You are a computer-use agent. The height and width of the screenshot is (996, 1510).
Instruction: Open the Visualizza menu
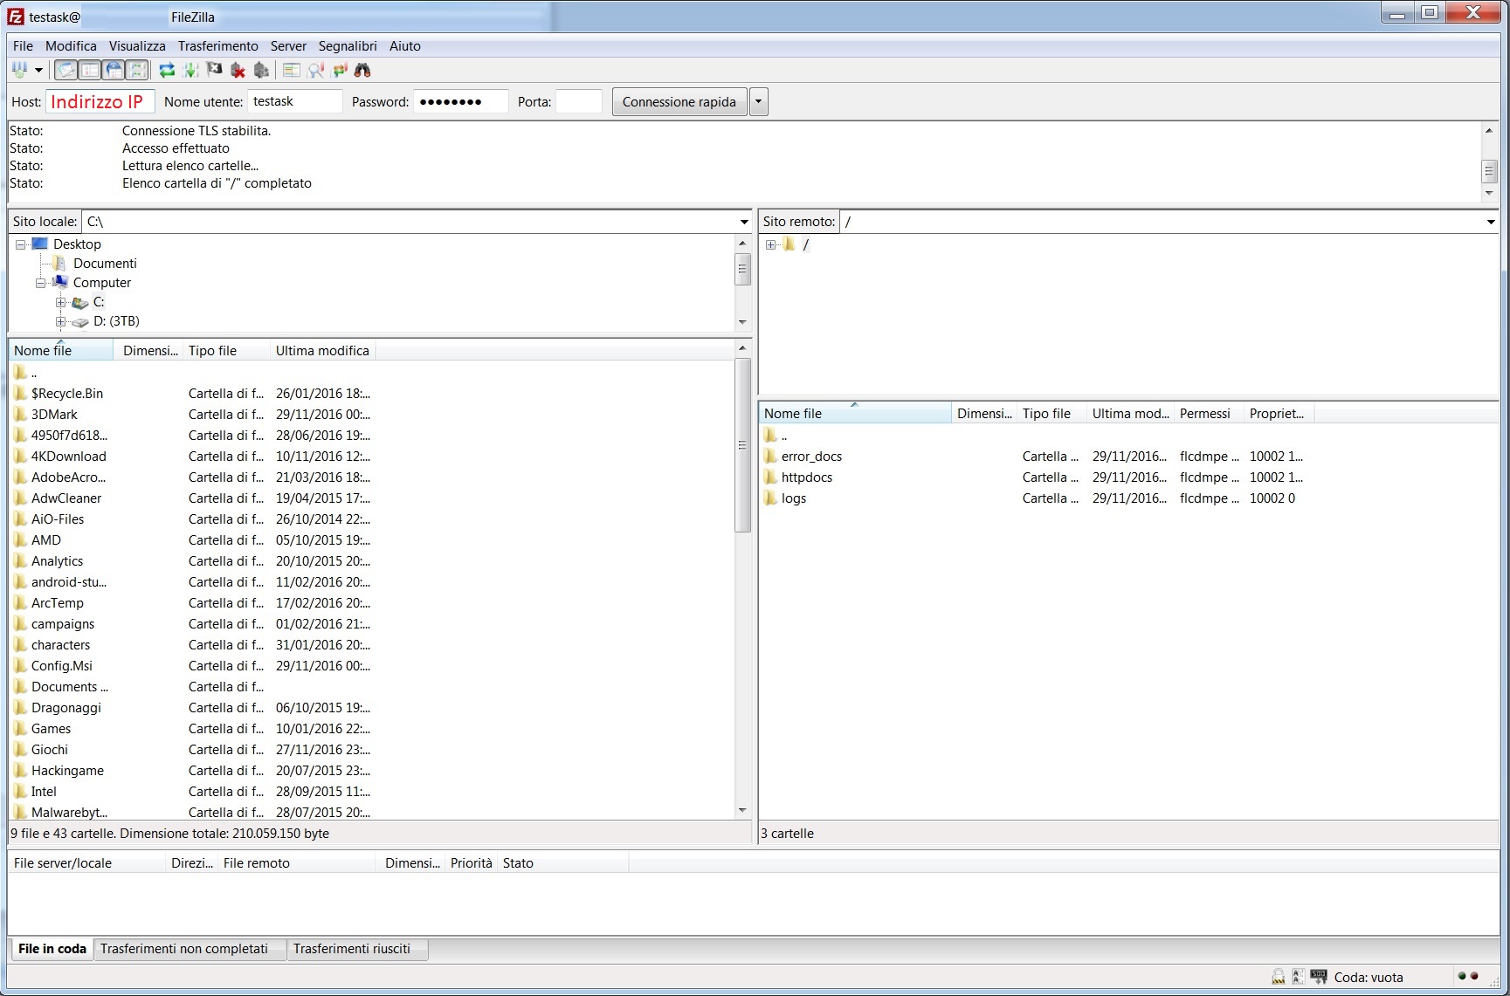(137, 46)
